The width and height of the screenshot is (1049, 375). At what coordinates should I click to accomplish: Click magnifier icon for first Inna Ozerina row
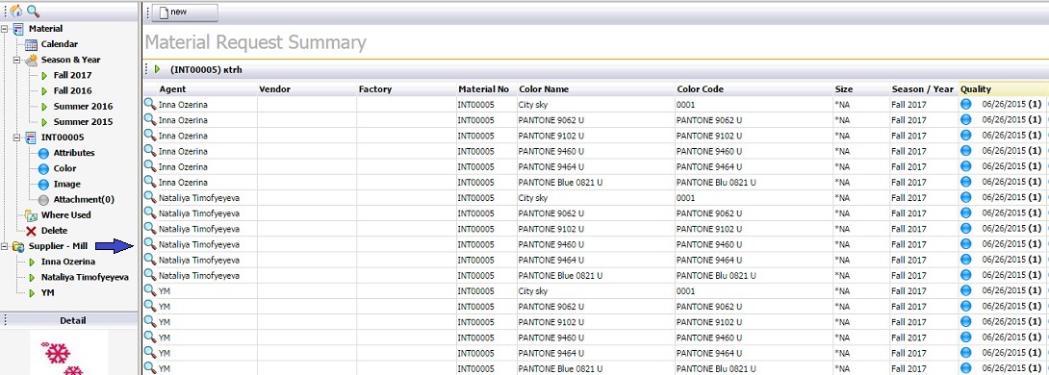(150, 104)
